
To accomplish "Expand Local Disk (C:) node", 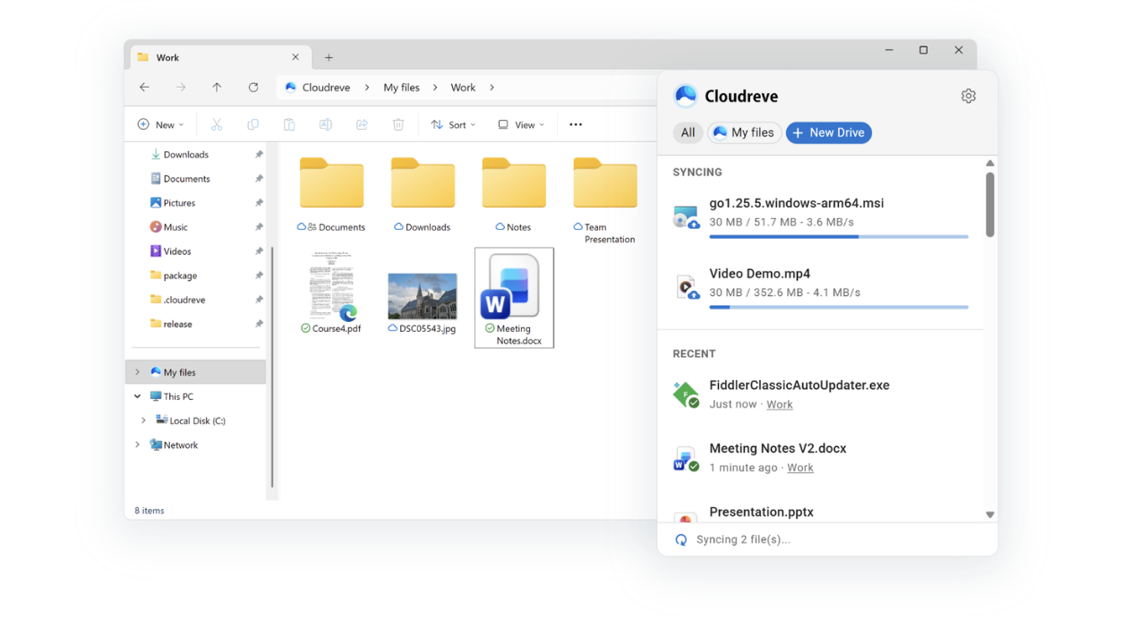I will (x=143, y=420).
